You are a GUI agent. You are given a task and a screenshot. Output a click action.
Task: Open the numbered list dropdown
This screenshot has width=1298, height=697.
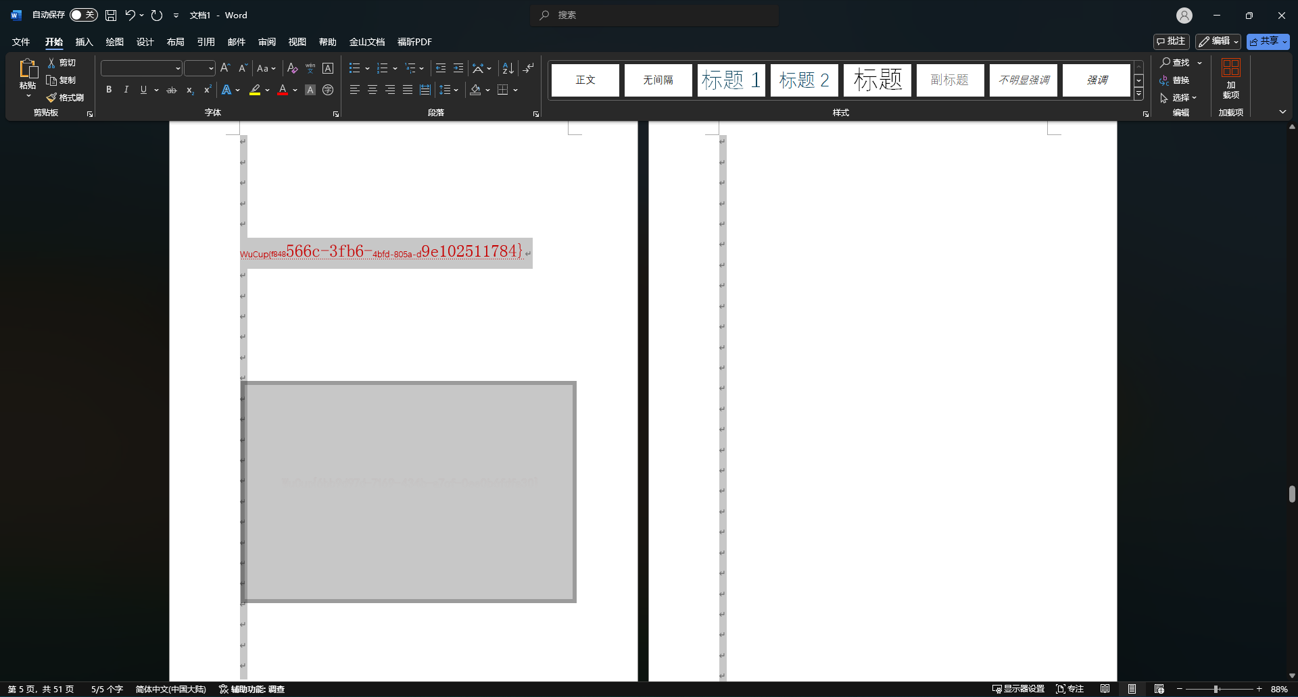pyautogui.click(x=395, y=68)
